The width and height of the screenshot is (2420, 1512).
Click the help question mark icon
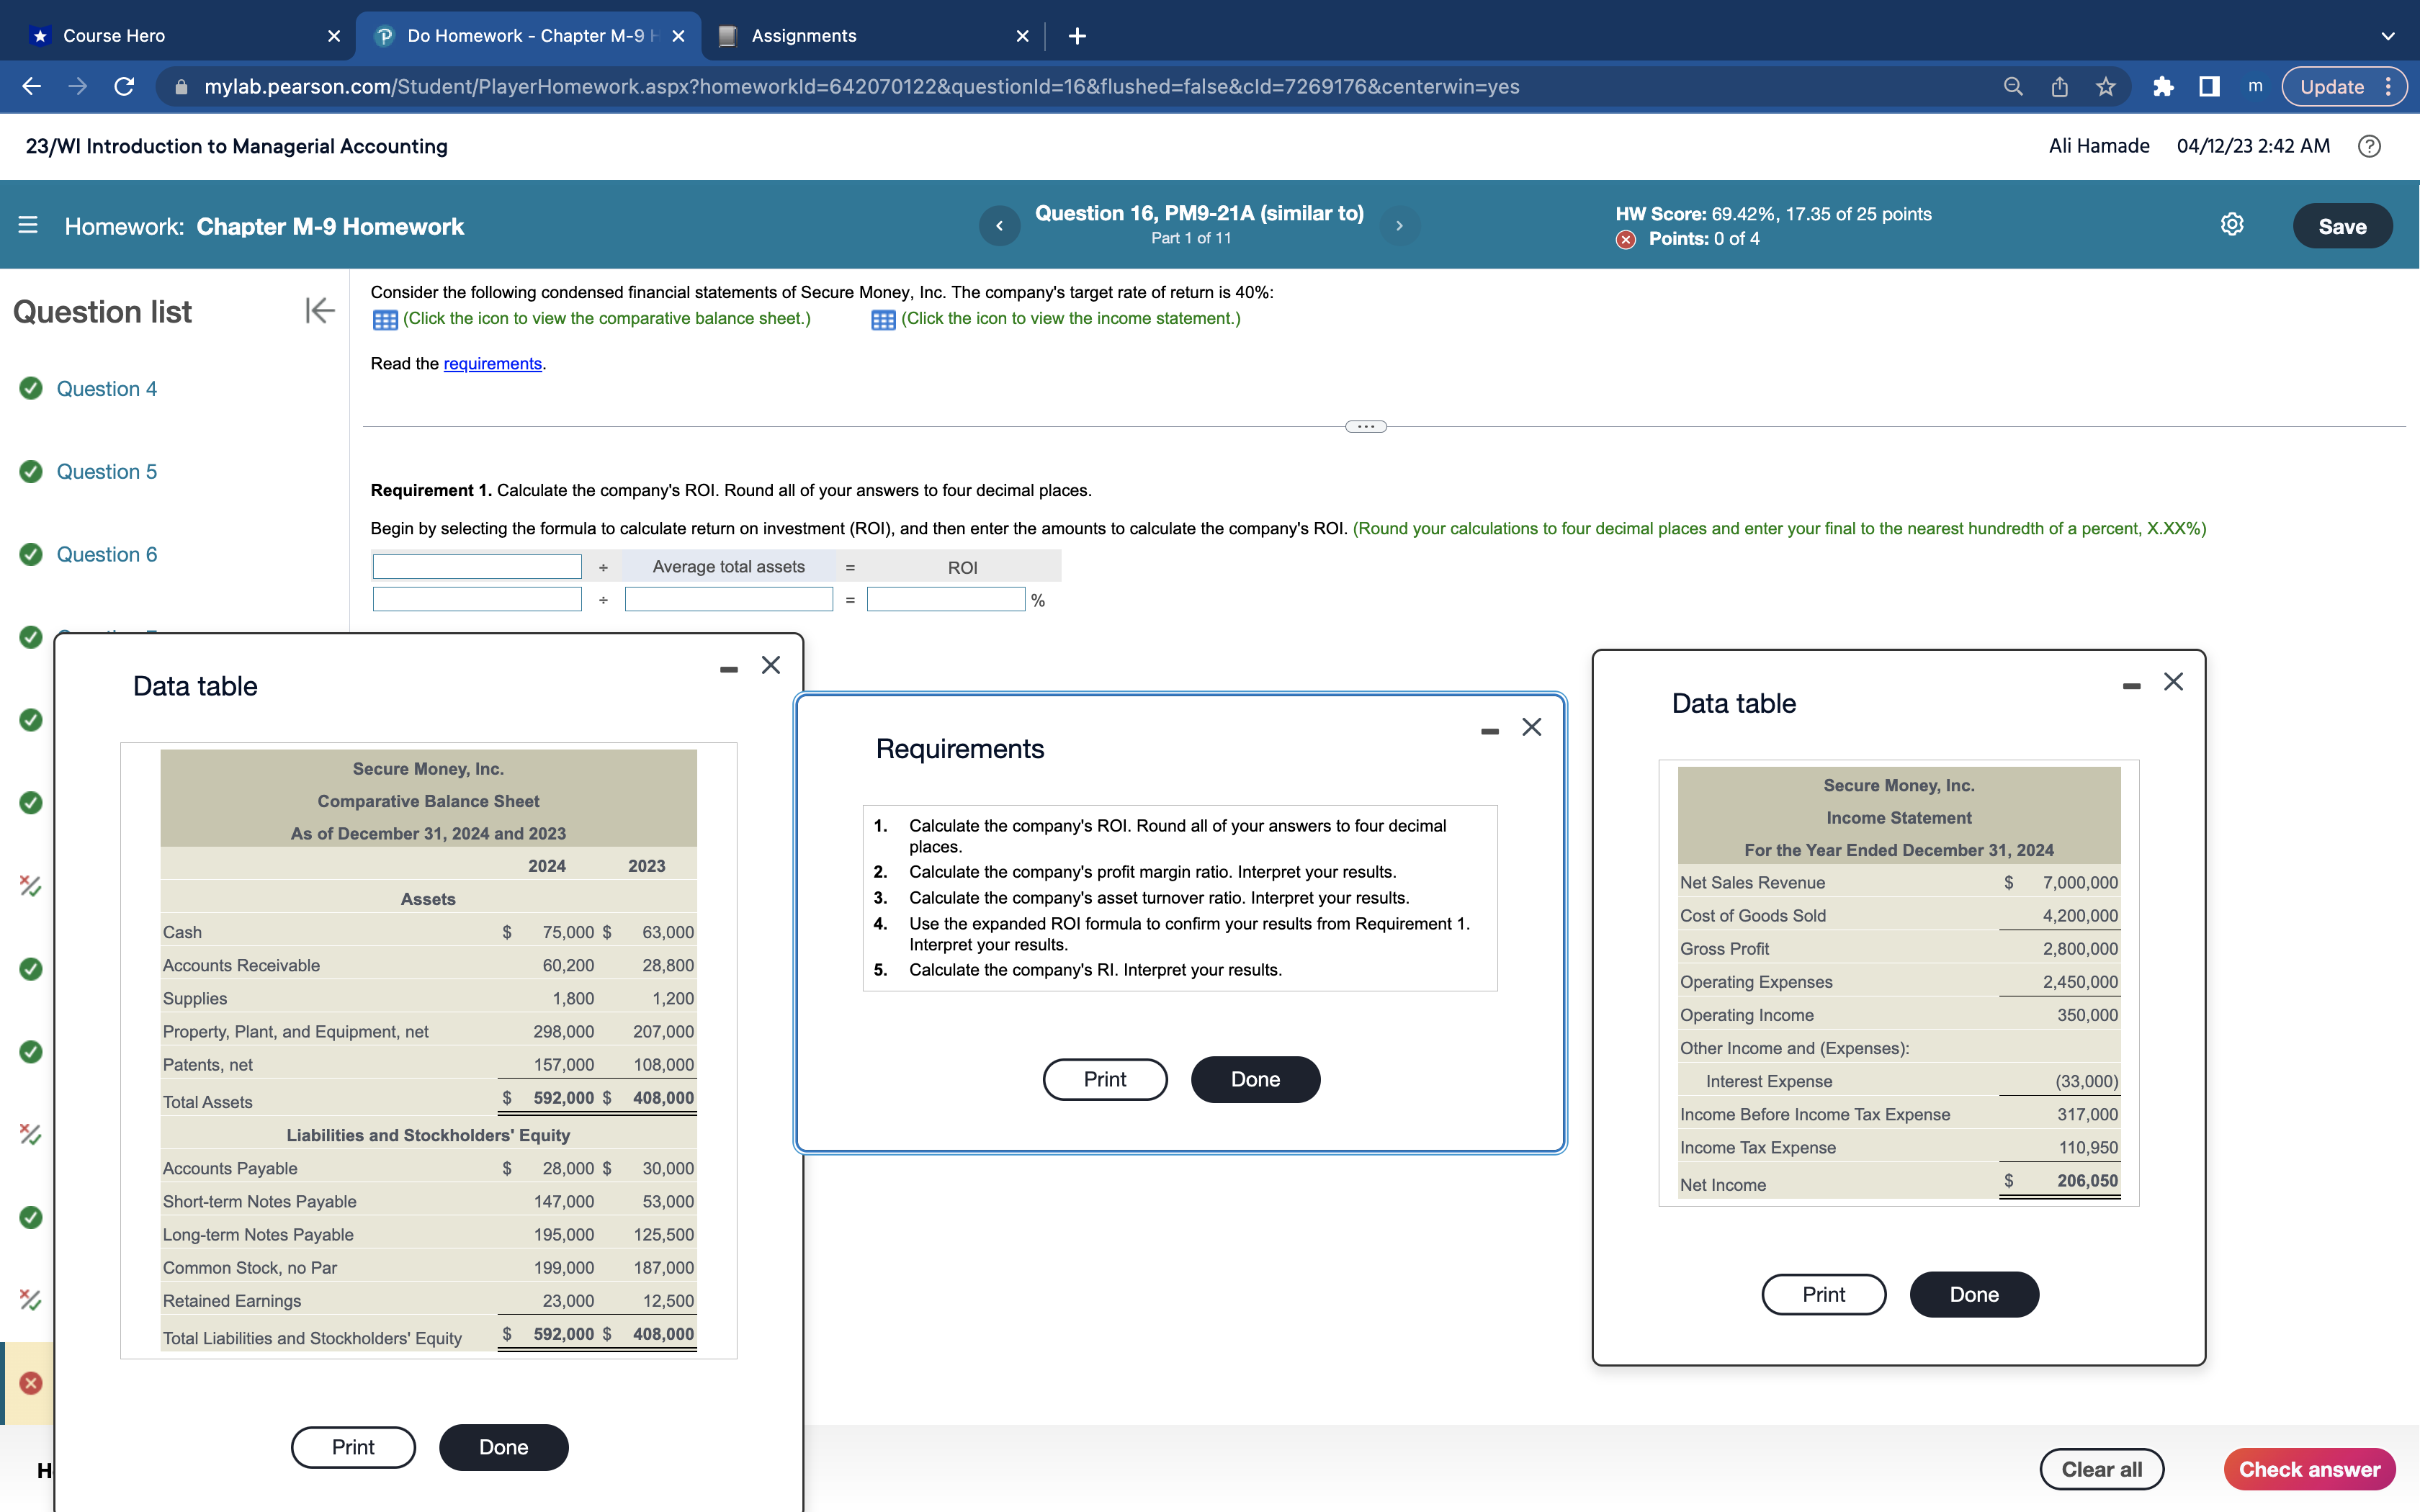click(2369, 147)
